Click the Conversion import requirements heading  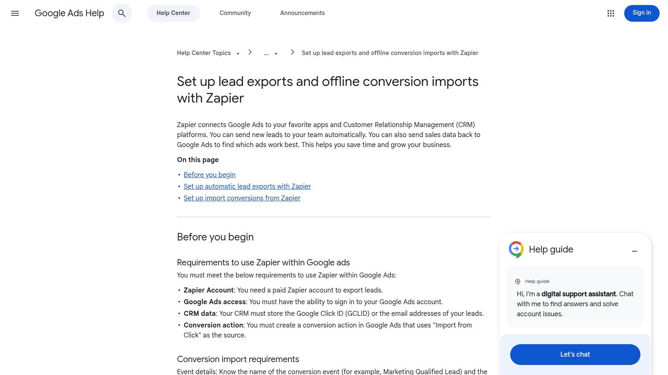(238, 359)
